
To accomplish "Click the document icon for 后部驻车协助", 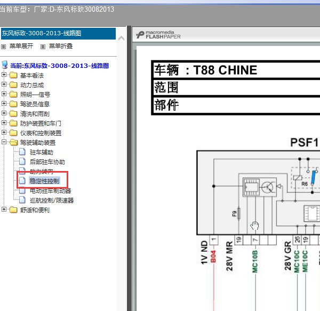I will point(22,161).
